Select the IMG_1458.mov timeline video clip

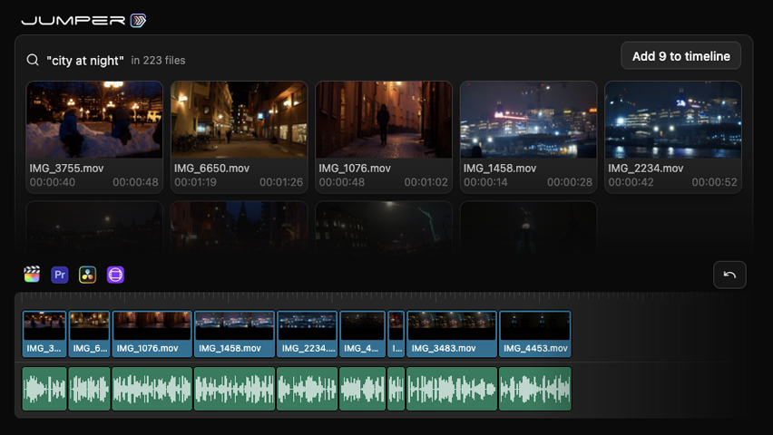(x=234, y=333)
